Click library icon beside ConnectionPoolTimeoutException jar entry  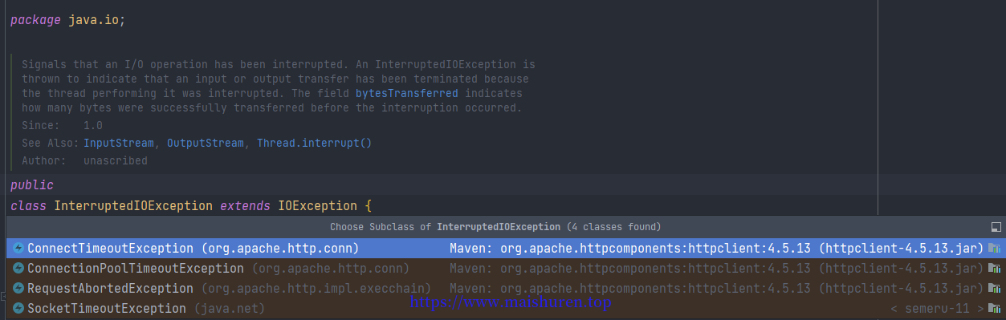click(995, 268)
